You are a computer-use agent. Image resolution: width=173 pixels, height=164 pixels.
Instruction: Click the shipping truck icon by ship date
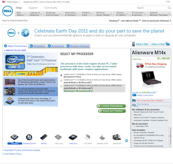pos(134,101)
